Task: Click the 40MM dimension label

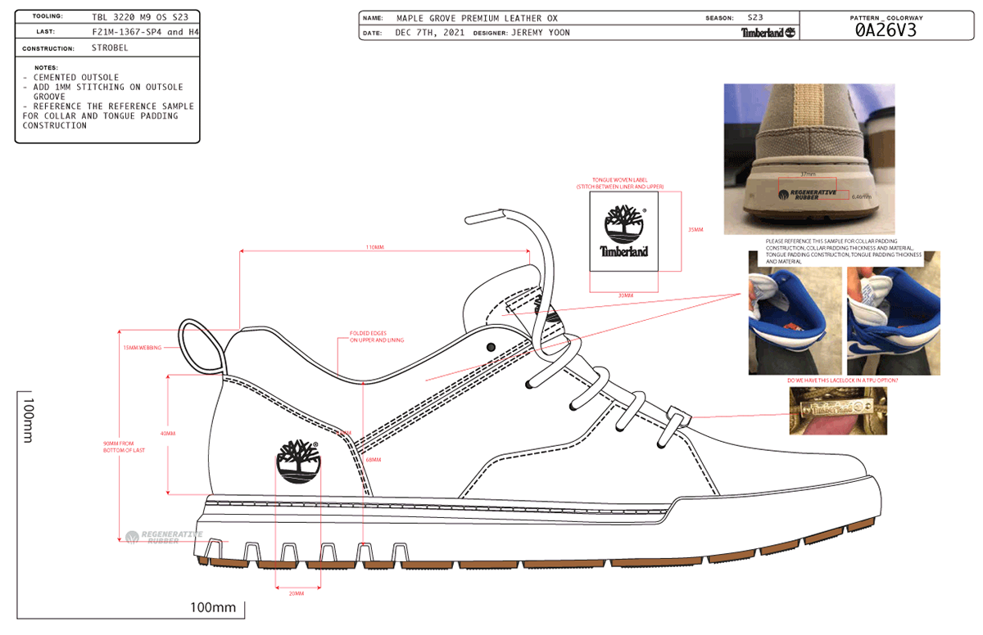Action: pyautogui.click(x=168, y=434)
